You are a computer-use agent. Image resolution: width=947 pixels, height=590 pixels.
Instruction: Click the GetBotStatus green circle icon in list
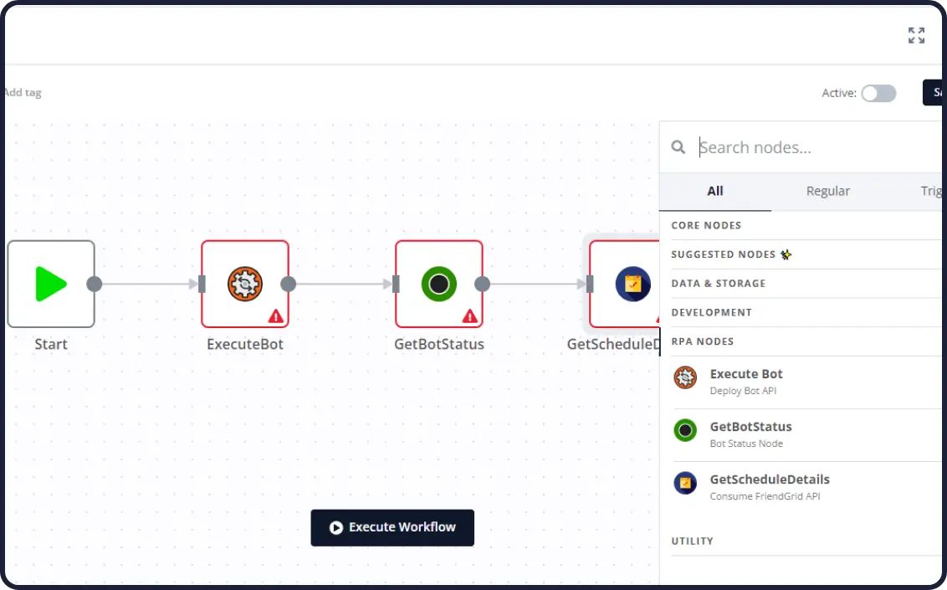(685, 430)
